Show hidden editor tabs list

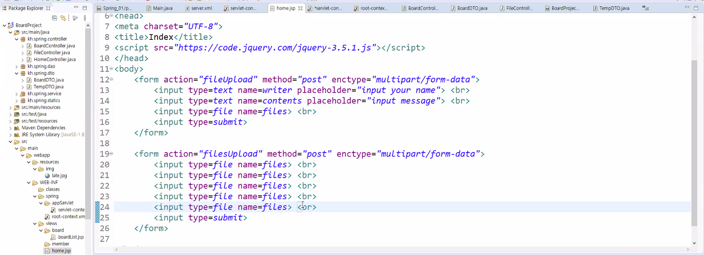point(645,9)
